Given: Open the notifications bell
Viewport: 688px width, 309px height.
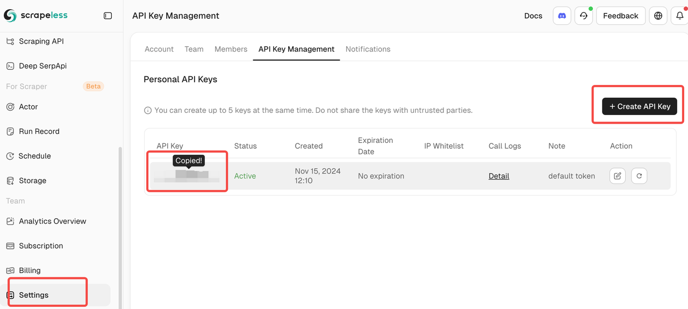Looking at the screenshot, I should [679, 16].
